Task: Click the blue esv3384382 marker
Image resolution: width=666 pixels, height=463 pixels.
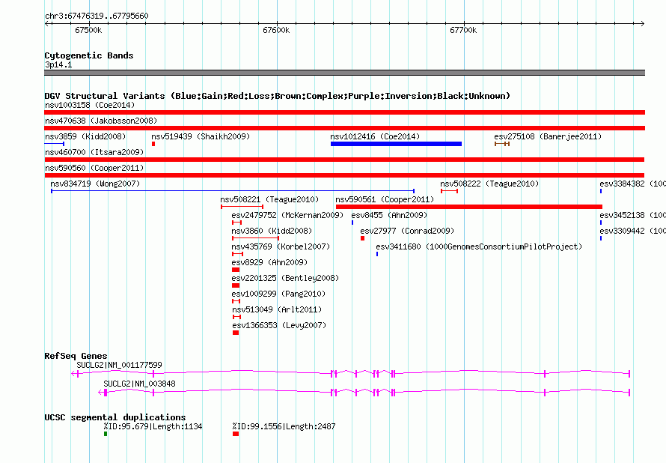Action: pyautogui.click(x=601, y=191)
